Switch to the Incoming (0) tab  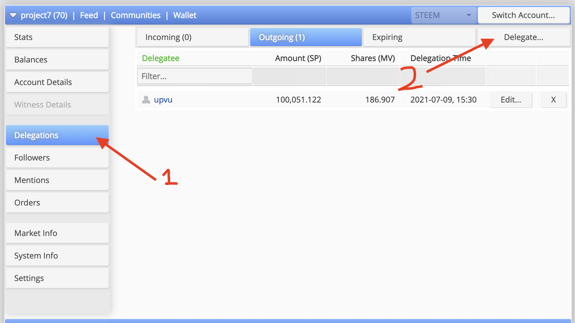click(x=193, y=37)
